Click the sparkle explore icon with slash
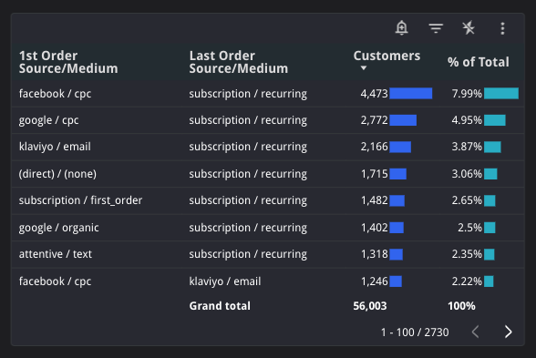 point(469,28)
